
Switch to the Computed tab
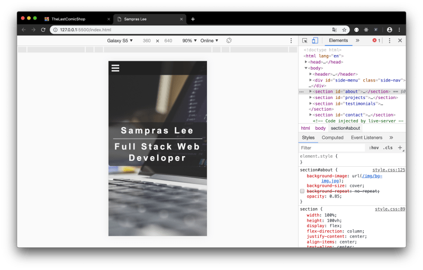tap(332, 138)
